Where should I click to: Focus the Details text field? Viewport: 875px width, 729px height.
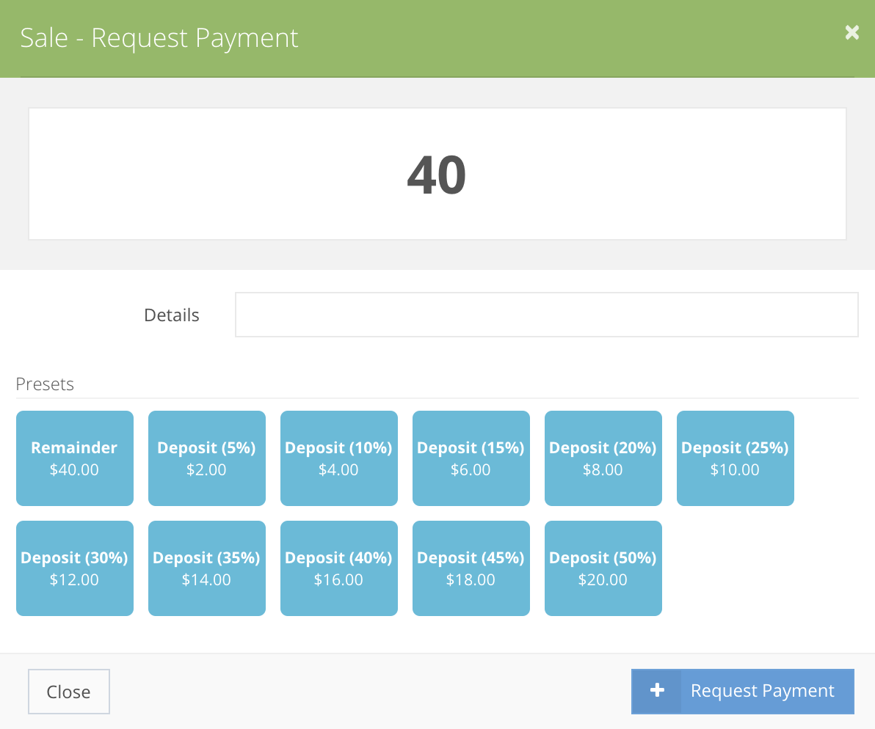point(546,315)
